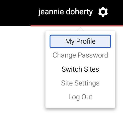
Task: Click the black header bar background
Action: 19,12
